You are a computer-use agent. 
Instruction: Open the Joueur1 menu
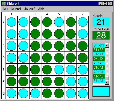16,9
